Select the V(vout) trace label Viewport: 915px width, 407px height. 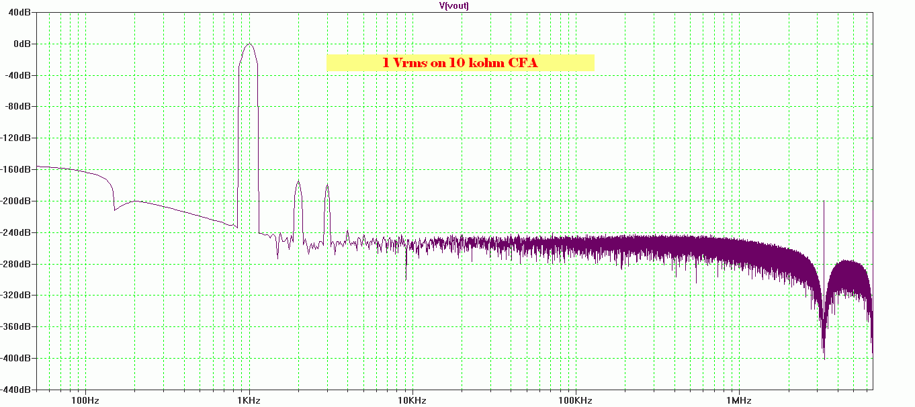(454, 5)
